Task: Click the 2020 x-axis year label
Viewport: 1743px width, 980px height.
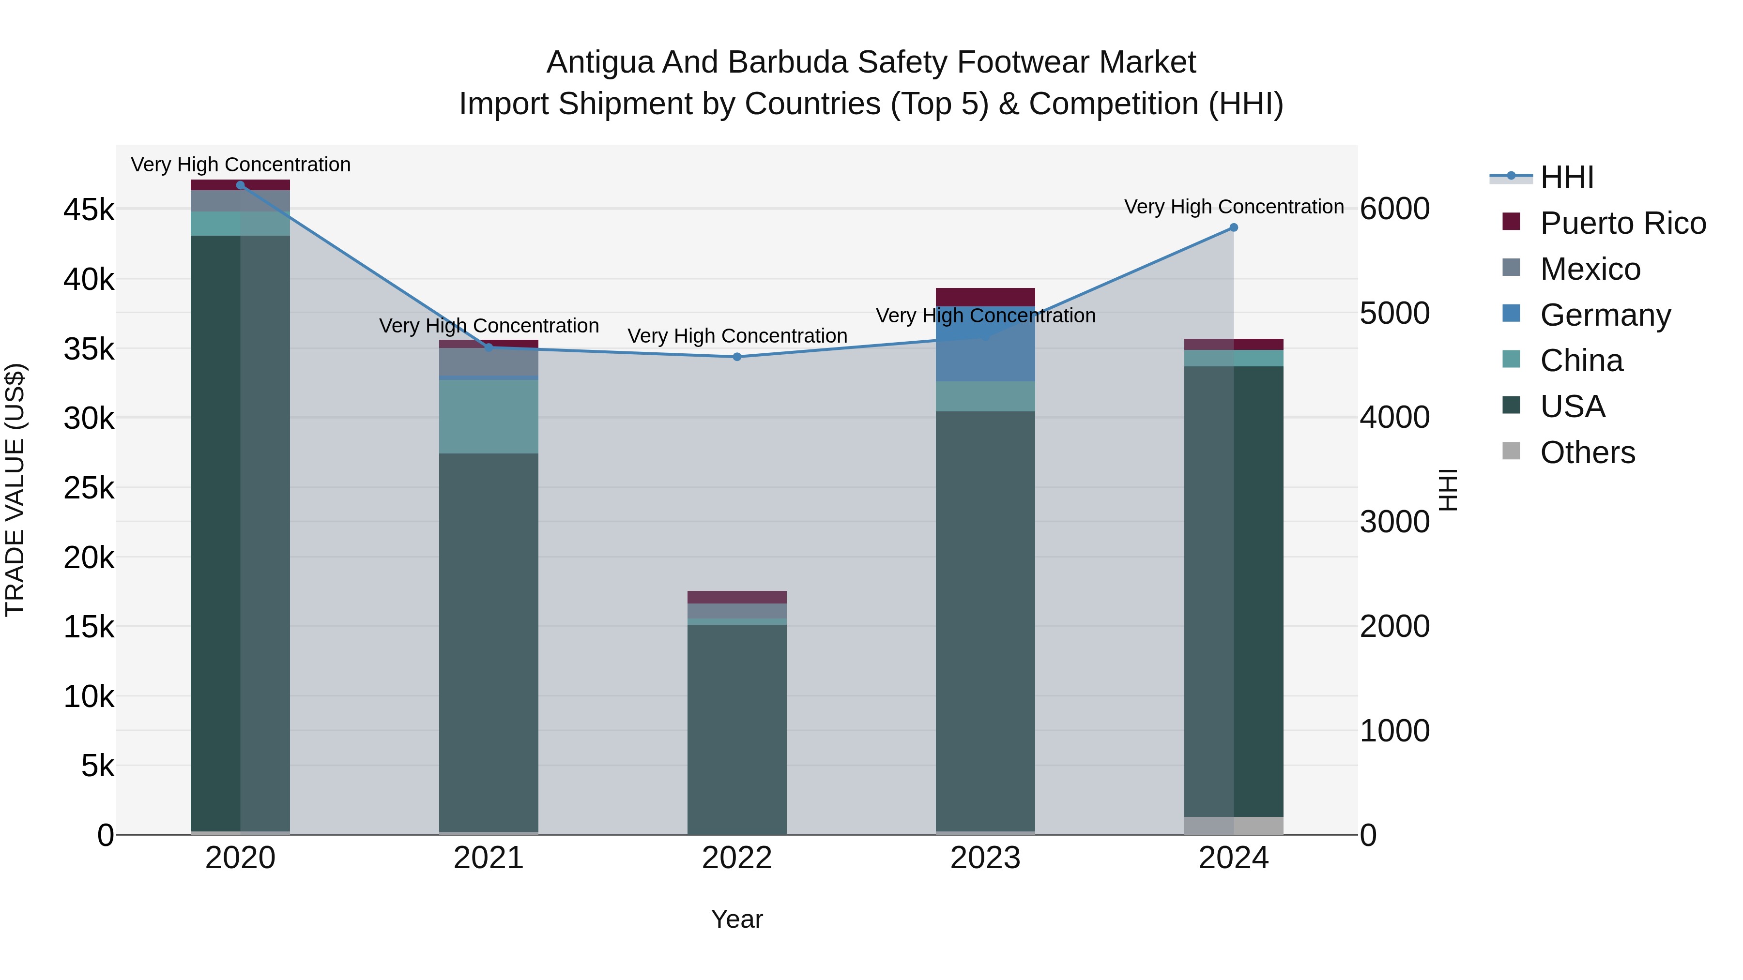Action: tap(240, 858)
